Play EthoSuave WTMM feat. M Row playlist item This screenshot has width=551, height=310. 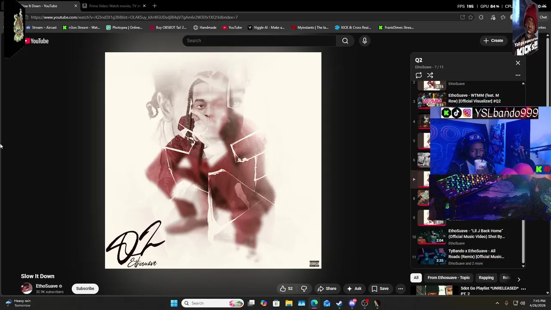point(467,100)
